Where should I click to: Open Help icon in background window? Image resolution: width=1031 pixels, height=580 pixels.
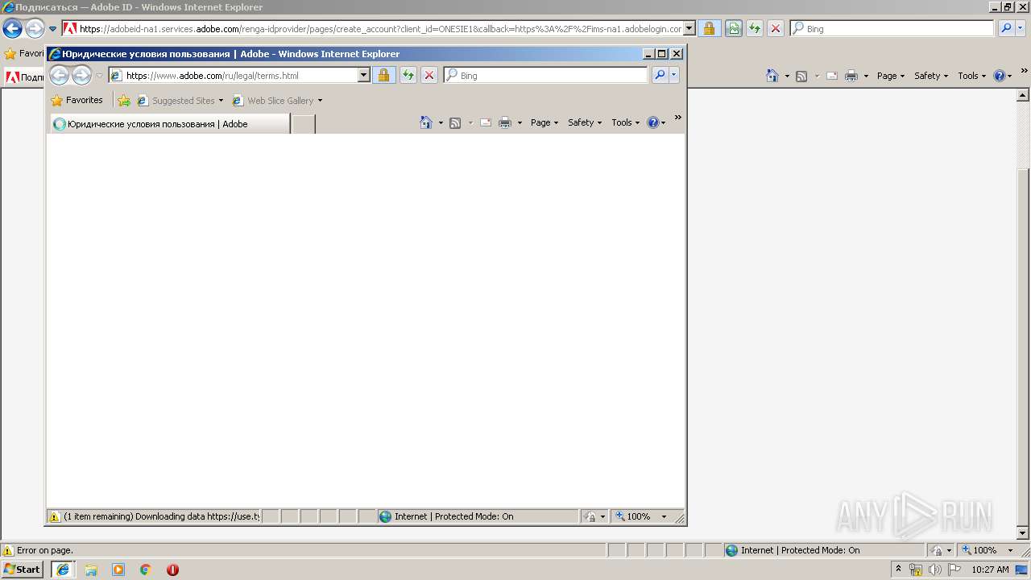point(1000,76)
